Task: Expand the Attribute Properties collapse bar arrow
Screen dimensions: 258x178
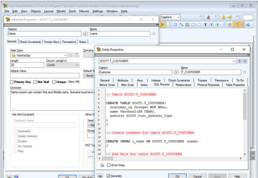Action: pyautogui.click(x=157, y=25)
